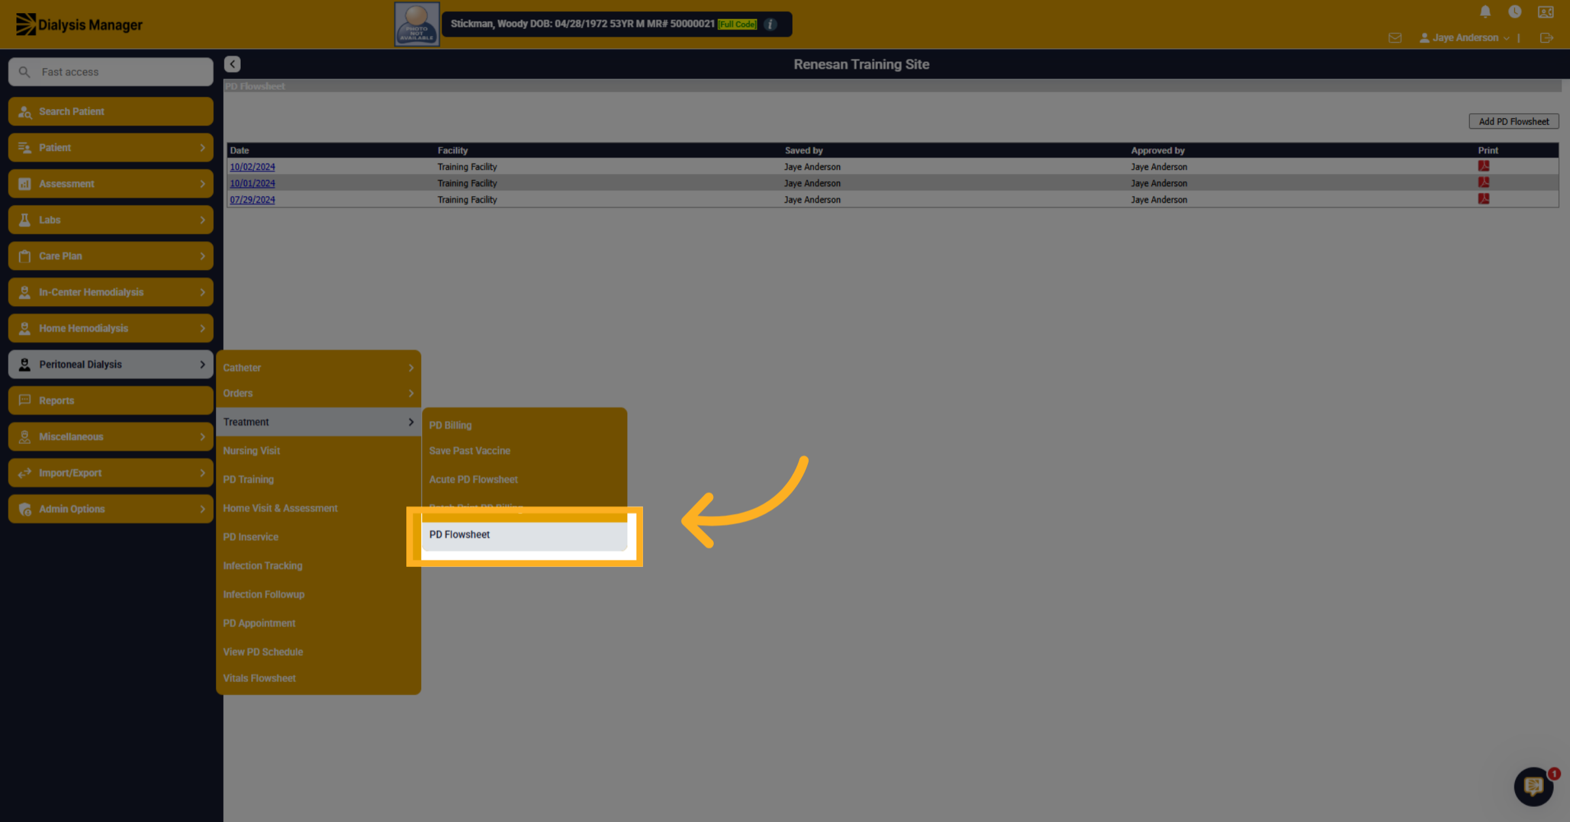Print the 10/02/2024 flowsheet PDF icon

click(x=1484, y=166)
